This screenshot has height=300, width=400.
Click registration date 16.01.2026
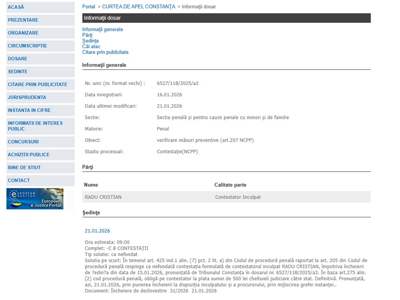pyautogui.click(x=169, y=95)
